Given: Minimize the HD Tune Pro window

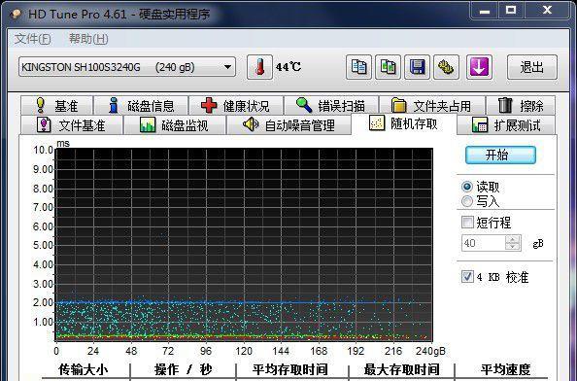Looking at the screenshot, I should [x=485, y=10].
